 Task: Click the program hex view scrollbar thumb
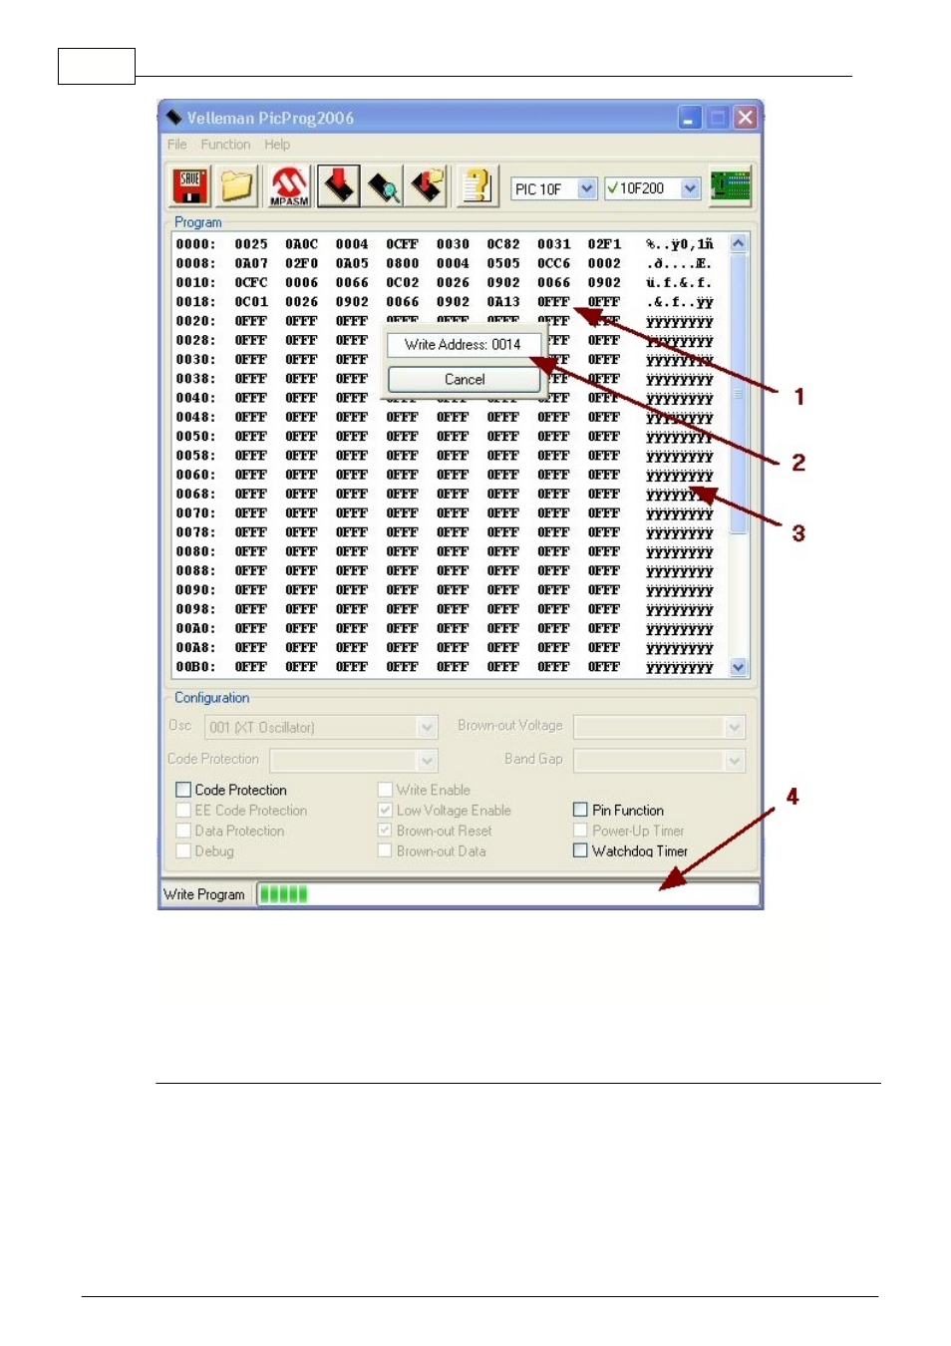[x=739, y=394]
